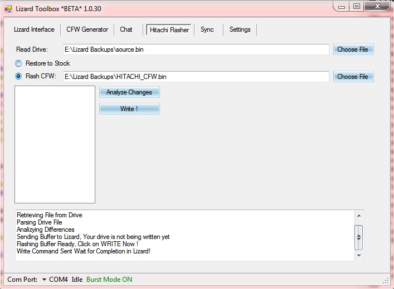This screenshot has width=394, height=289.
Task: Click the log scrollbar thumb
Action: pyautogui.click(x=358, y=237)
